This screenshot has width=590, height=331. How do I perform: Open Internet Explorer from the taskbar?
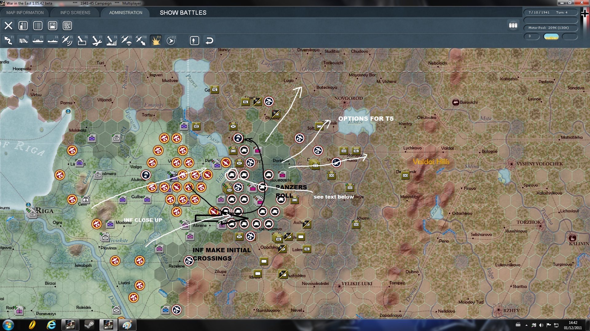(51, 325)
